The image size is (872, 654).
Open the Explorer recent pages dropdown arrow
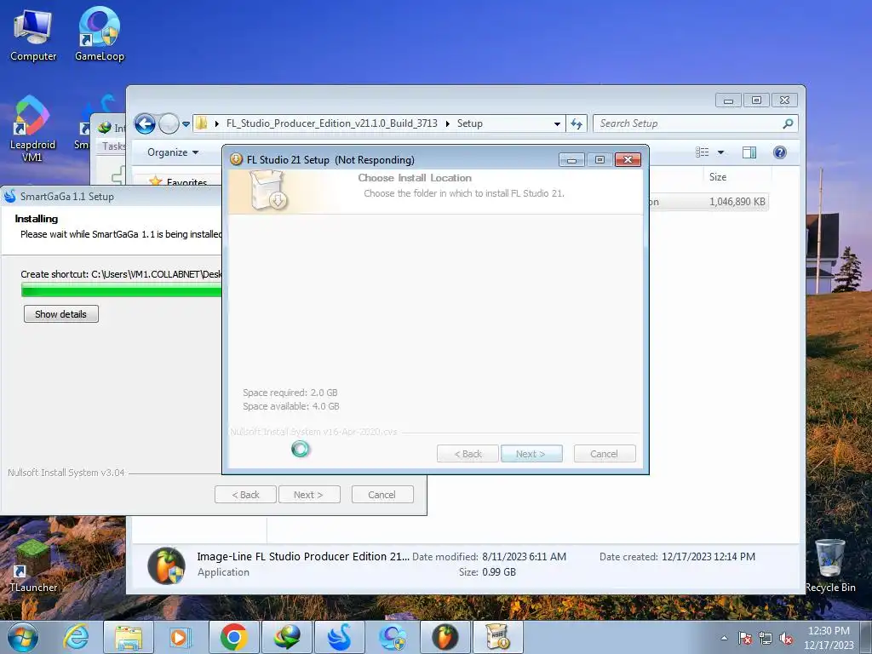click(186, 124)
